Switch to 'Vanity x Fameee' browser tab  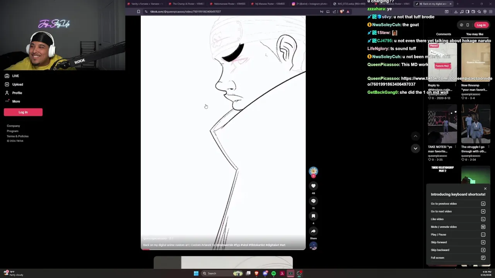(x=146, y=4)
